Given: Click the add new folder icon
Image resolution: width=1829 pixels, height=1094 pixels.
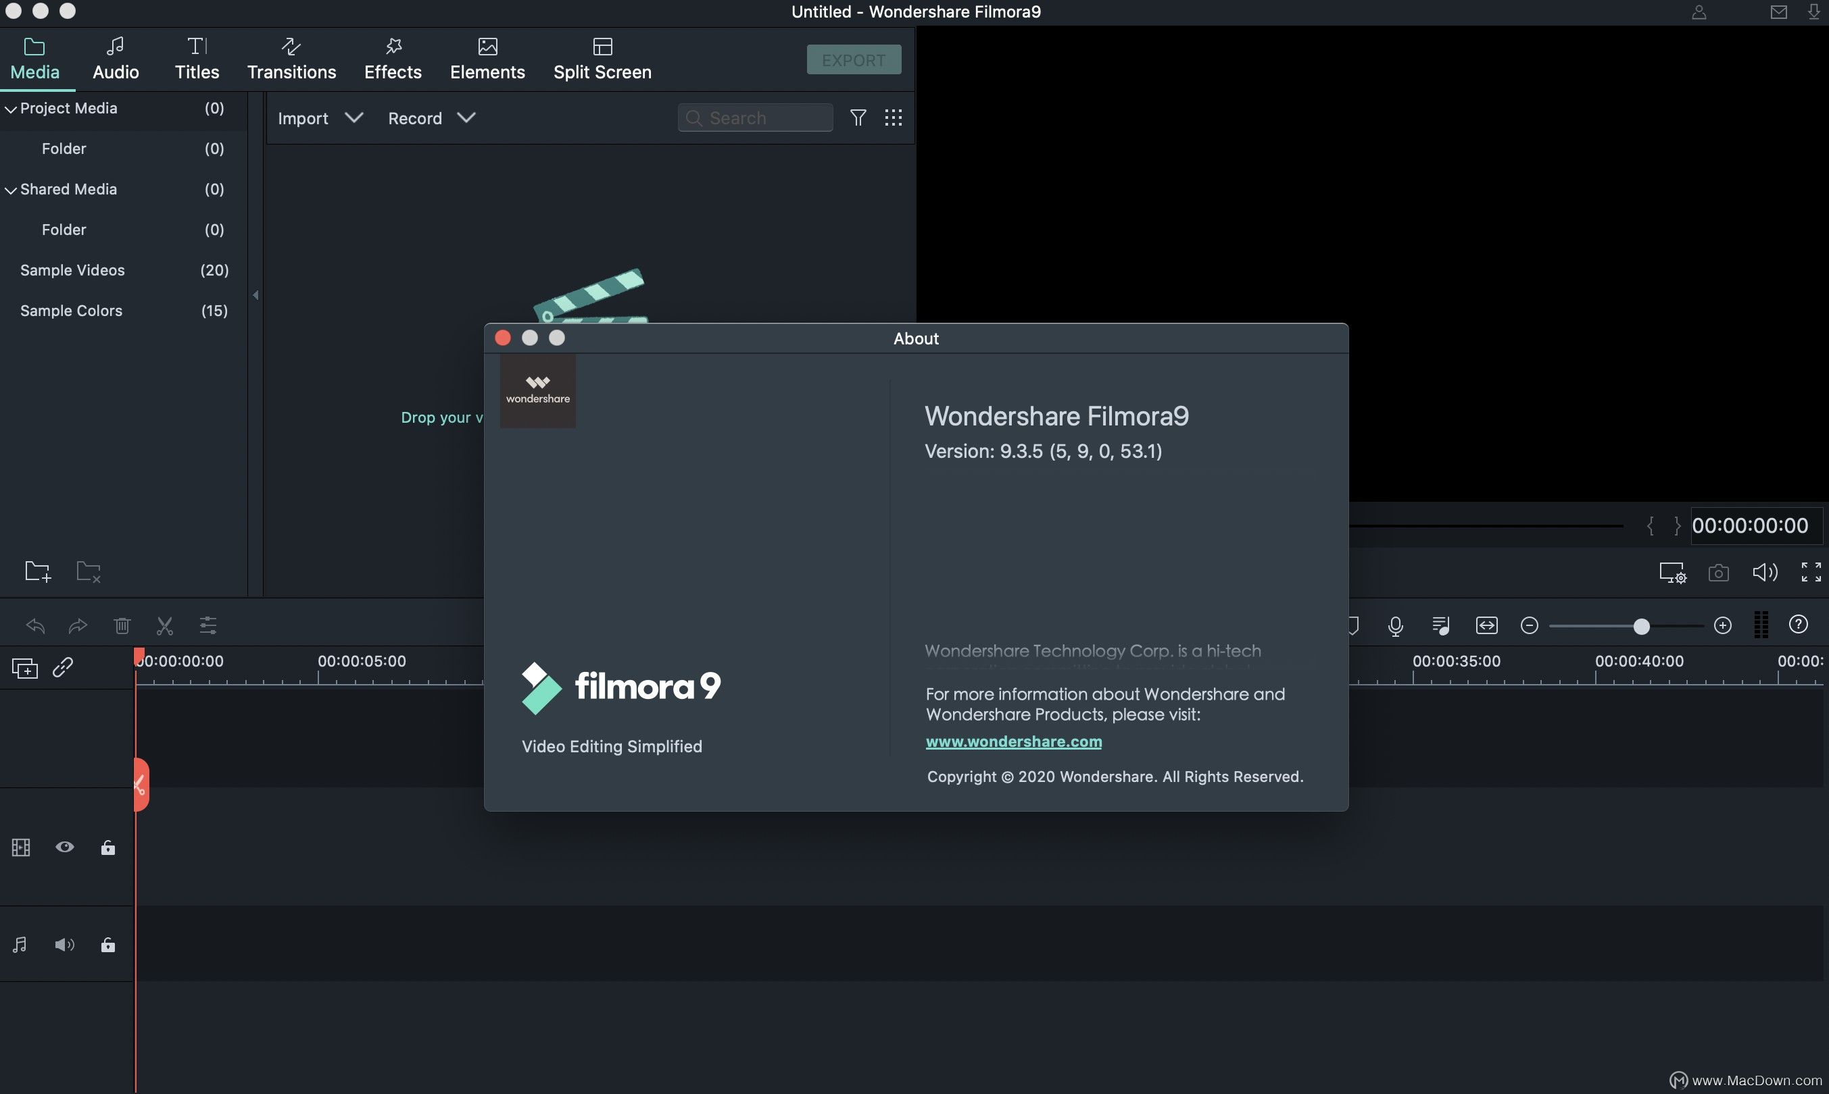Looking at the screenshot, I should point(37,571).
